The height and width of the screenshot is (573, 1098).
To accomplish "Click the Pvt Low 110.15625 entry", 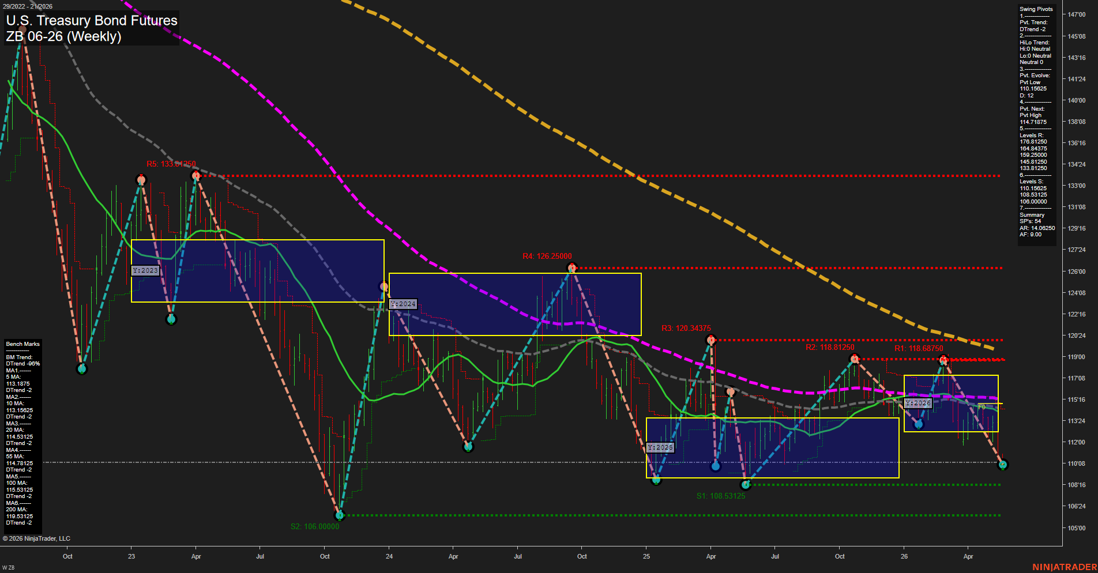I will tap(1033, 86).
